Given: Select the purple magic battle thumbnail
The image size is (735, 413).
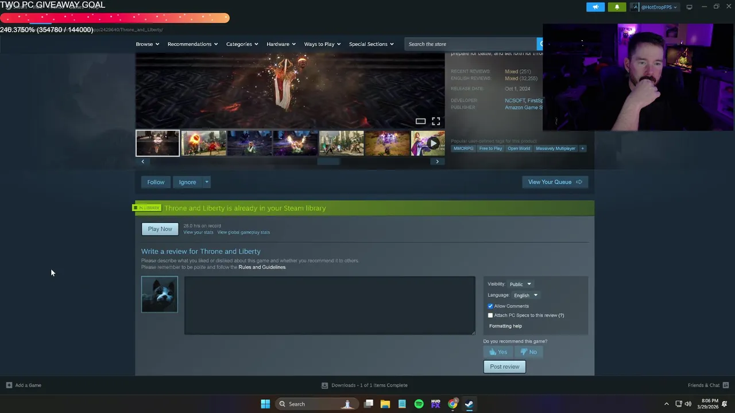Looking at the screenshot, I should pos(387,143).
